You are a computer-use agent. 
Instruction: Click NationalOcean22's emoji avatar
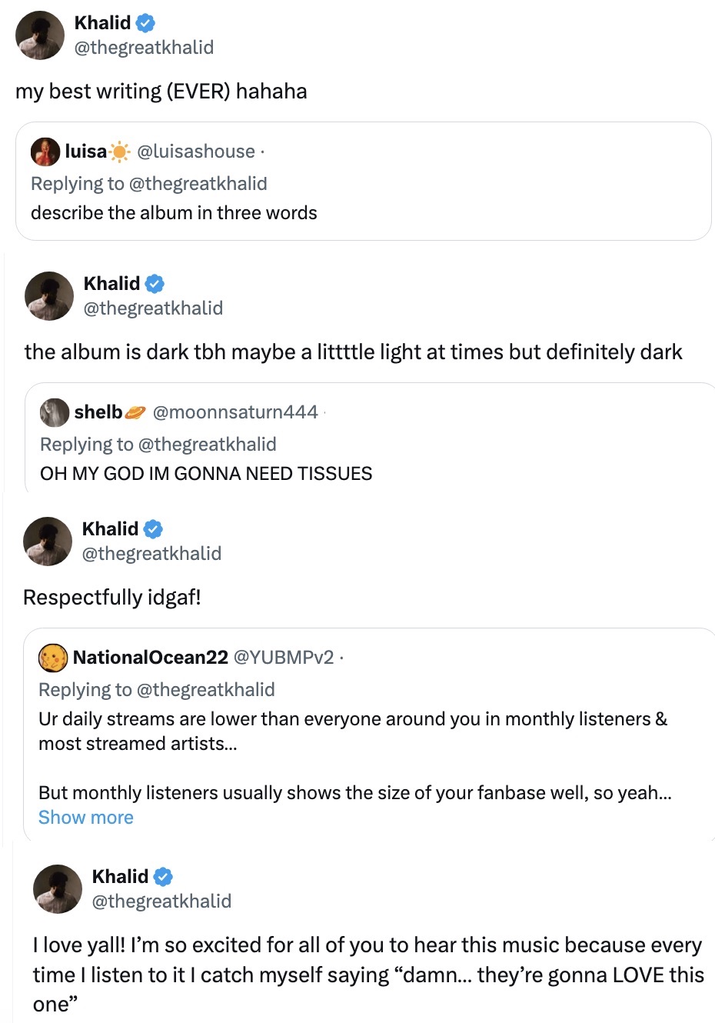(53, 658)
